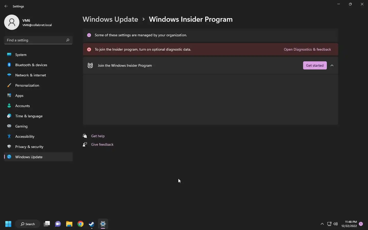
Task: Open Personalization settings
Action: (x=38, y=85)
